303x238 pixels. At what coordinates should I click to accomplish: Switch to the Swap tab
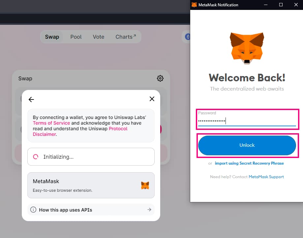coord(52,37)
